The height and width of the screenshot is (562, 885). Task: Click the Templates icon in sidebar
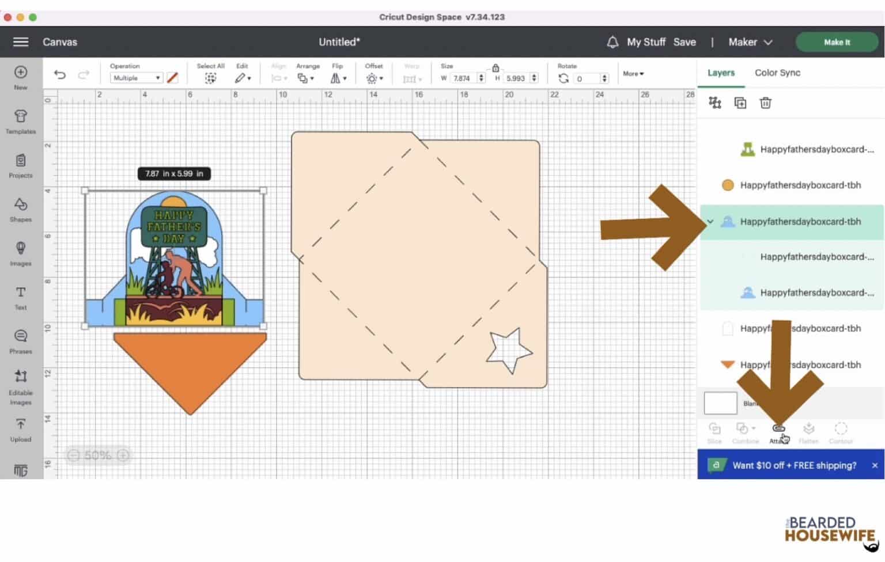coord(21,121)
